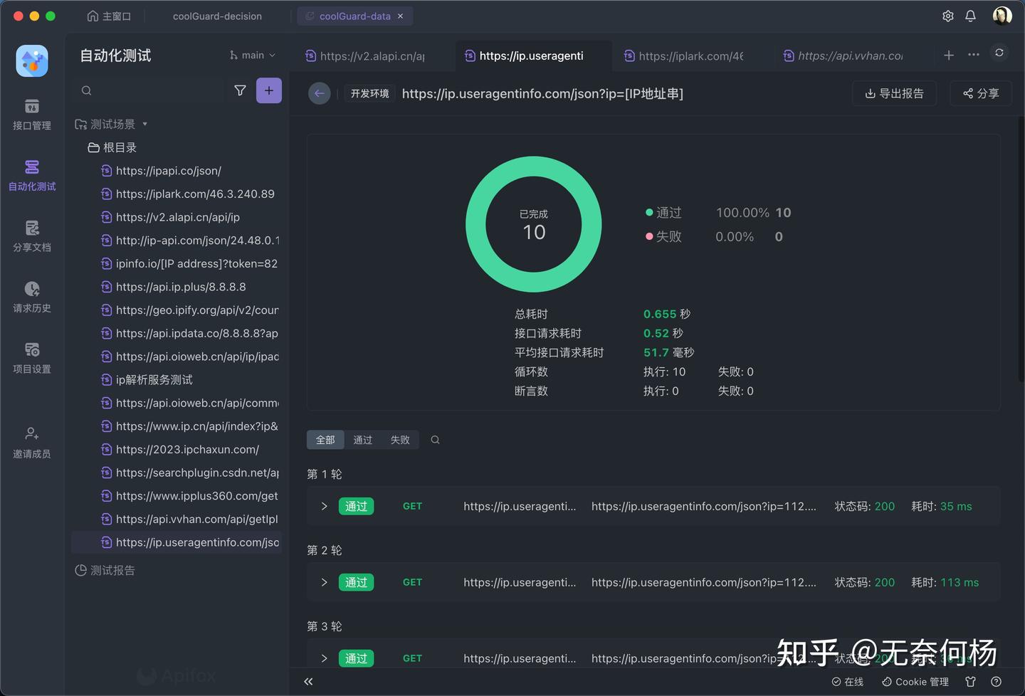This screenshot has width=1025, height=696.
Task: Open the notifications bell
Action: point(970,16)
